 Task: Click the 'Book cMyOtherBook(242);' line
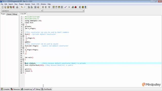34,65
